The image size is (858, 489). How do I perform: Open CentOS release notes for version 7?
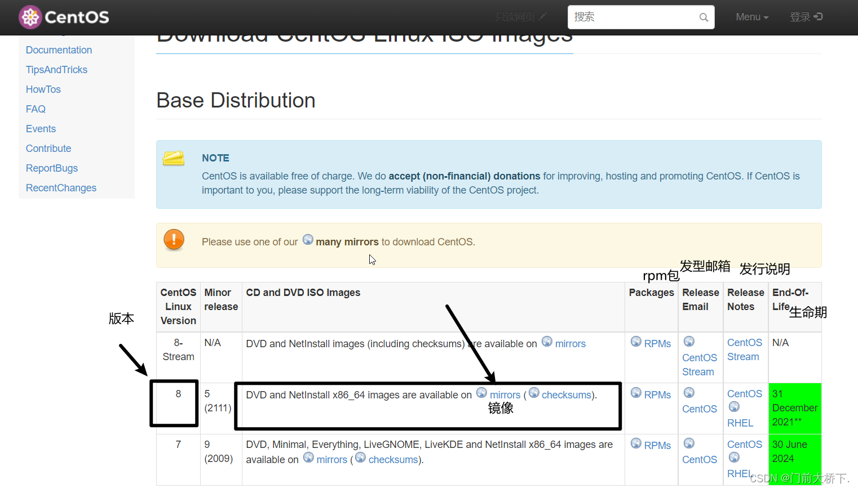pos(745,445)
